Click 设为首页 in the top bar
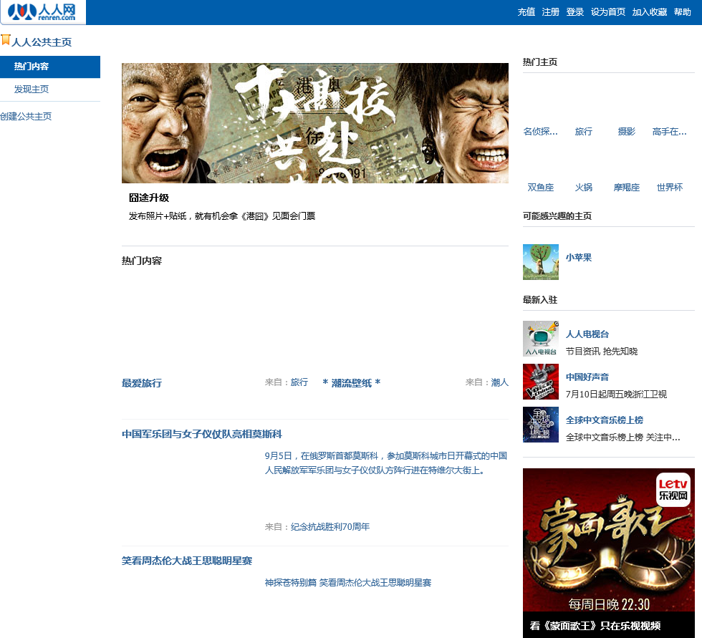The width and height of the screenshot is (702, 638). (607, 12)
